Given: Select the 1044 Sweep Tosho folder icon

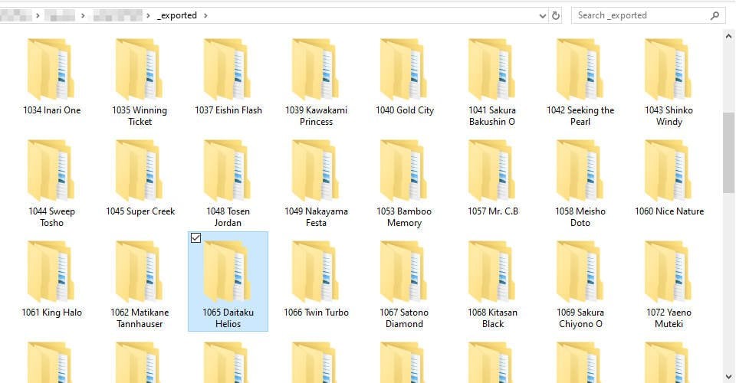Looking at the screenshot, I should 51,171.
